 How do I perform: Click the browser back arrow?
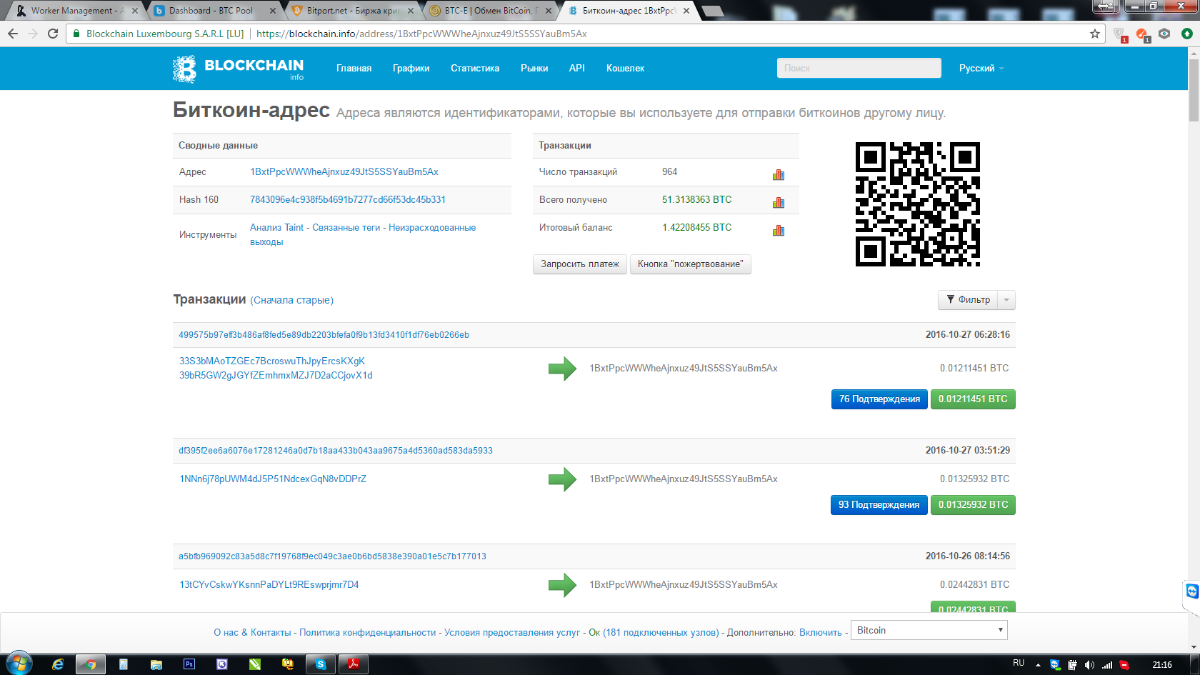coord(13,34)
